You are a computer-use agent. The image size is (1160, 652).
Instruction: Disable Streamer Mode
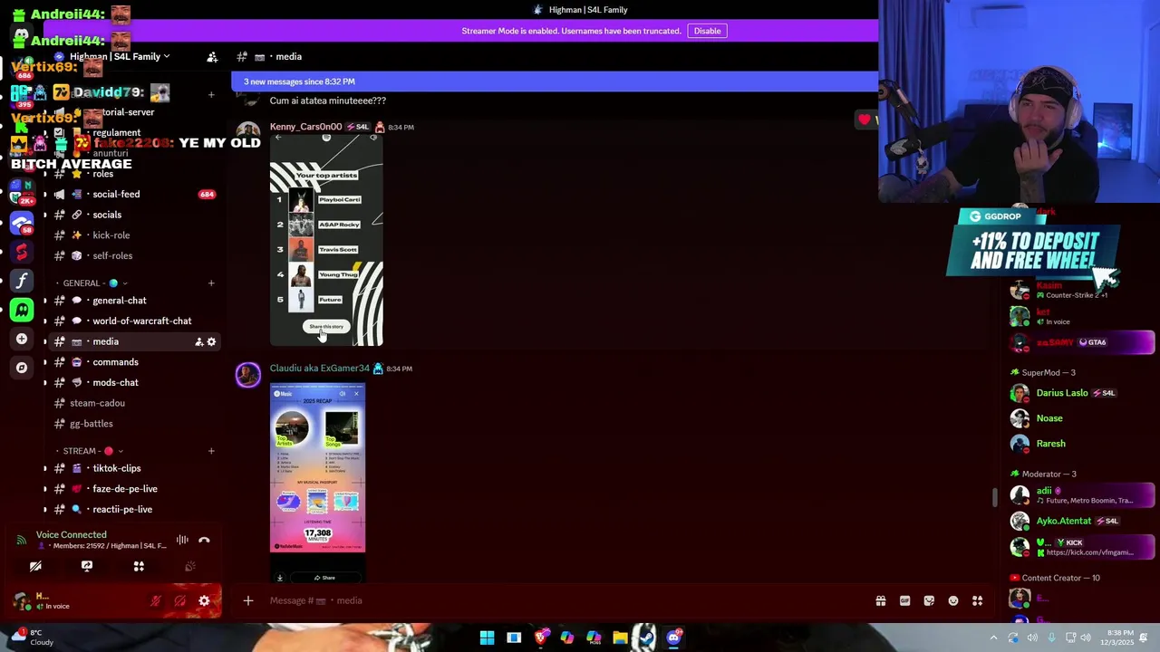707,31
